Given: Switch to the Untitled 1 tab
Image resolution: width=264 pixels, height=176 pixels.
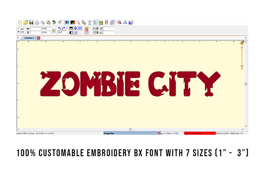Looking at the screenshot, I should (30, 38).
